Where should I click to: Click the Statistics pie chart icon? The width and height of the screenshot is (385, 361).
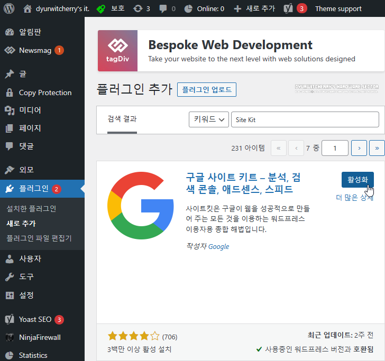pyautogui.click(x=10, y=355)
